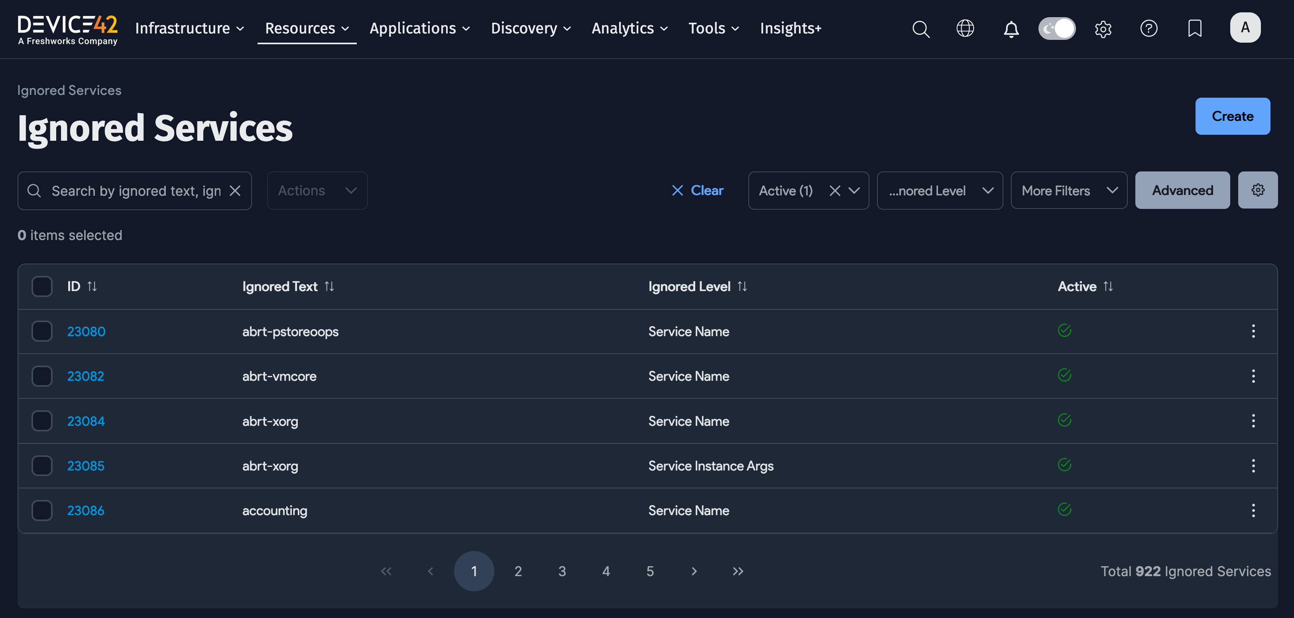
Task: Open ignored service ID 23086 link
Action: (86, 510)
